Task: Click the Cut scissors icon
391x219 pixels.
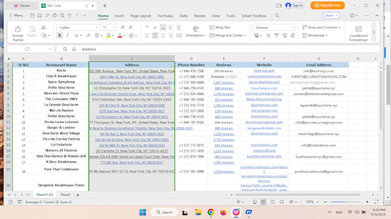Action: click(44, 28)
